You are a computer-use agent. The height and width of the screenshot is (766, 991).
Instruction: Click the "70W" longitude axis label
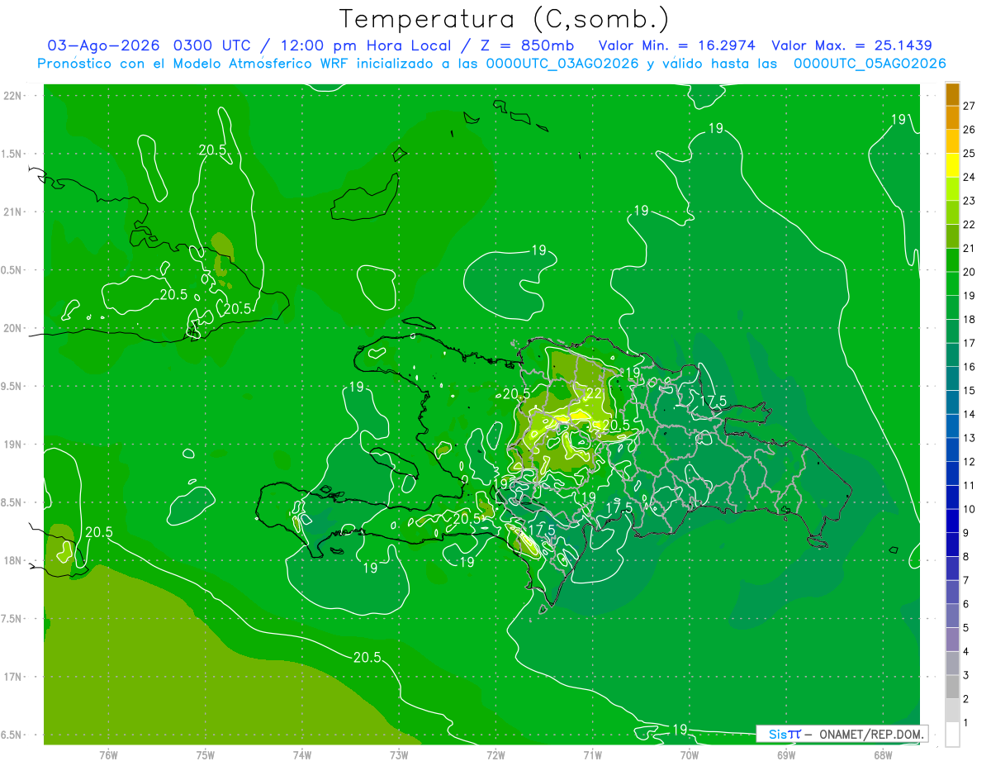[x=690, y=755]
